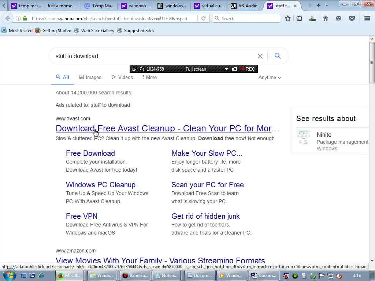Switch to the 'Temp Ma...' tab
375x281 pixels.
[100, 6]
